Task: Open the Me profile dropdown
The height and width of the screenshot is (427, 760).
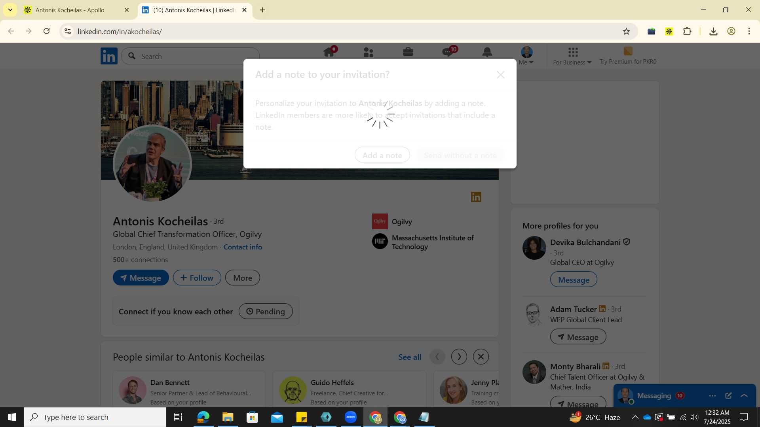Action: [526, 56]
